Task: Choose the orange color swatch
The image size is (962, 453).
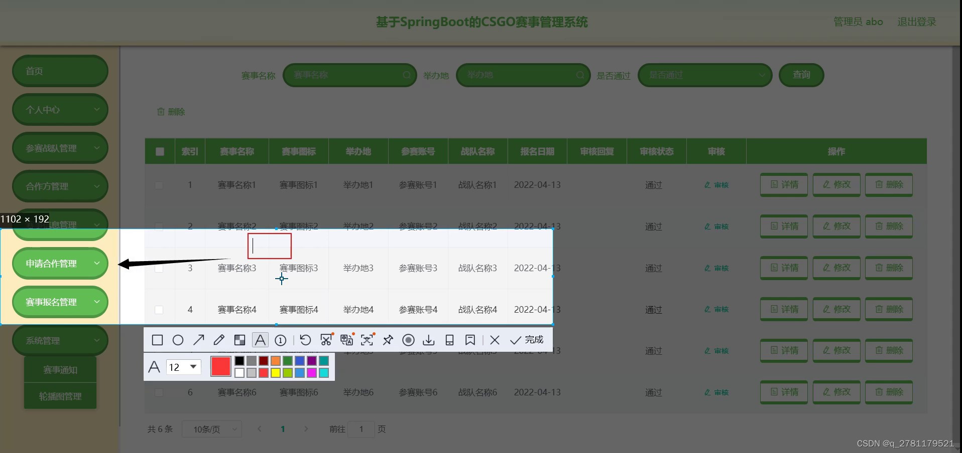Action: pos(276,361)
